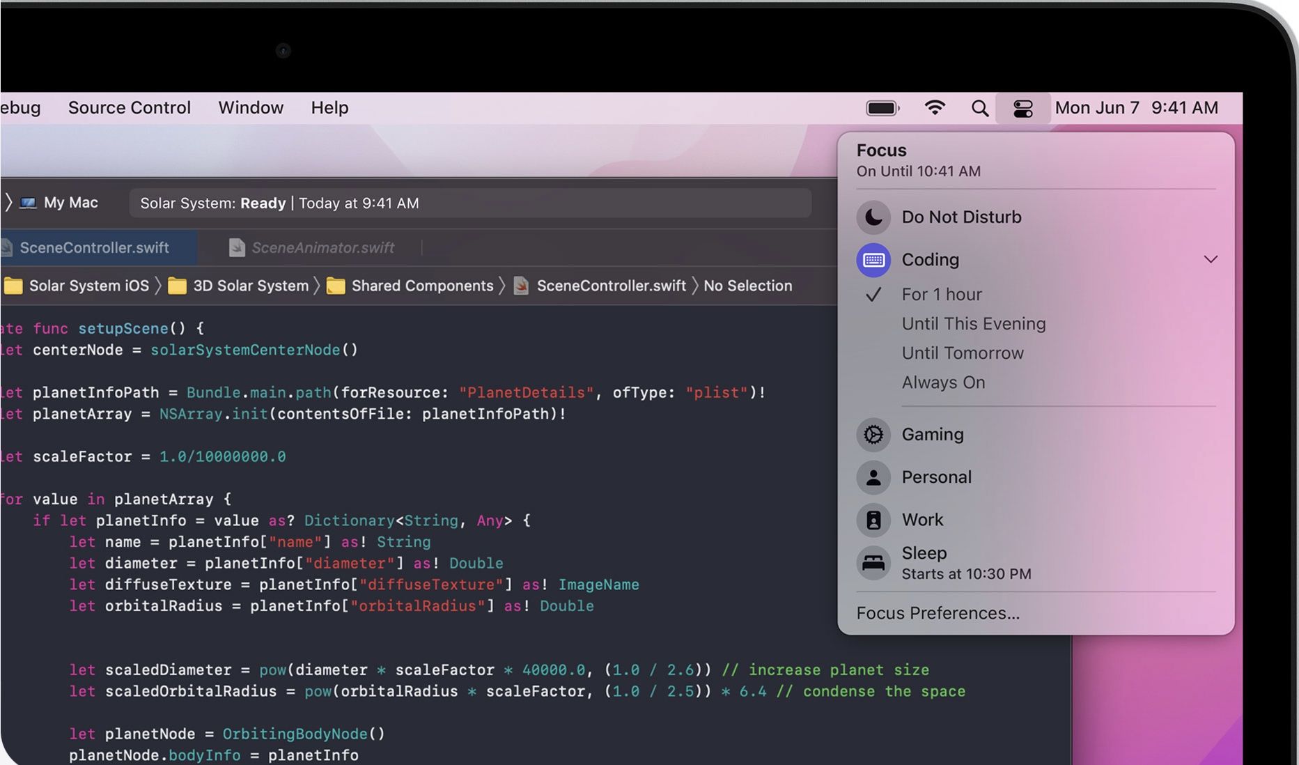
Task: Open Focus Preferences
Action: point(938,613)
